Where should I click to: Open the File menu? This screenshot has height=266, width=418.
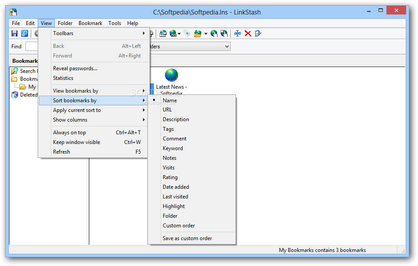pyautogui.click(x=16, y=23)
